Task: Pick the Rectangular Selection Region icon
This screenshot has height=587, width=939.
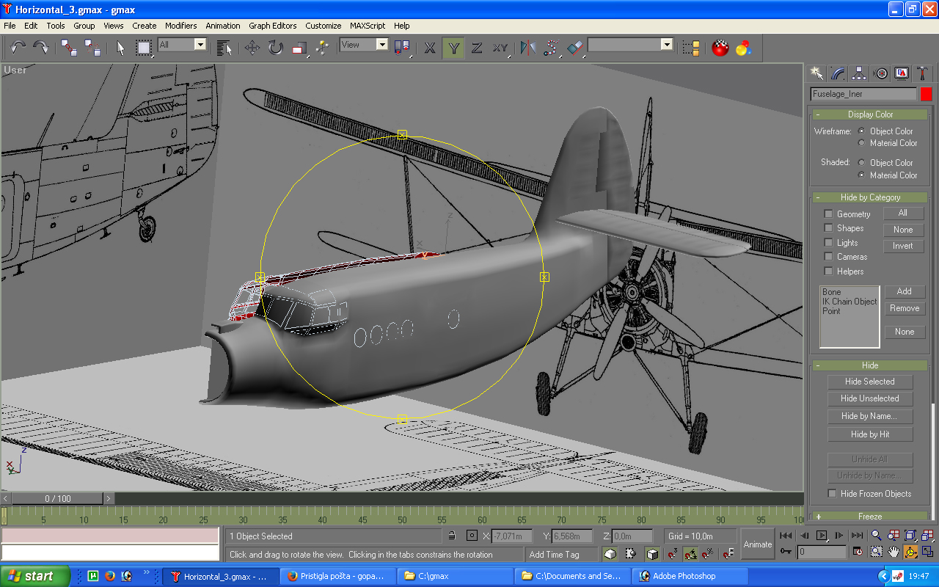Action: tap(144, 48)
